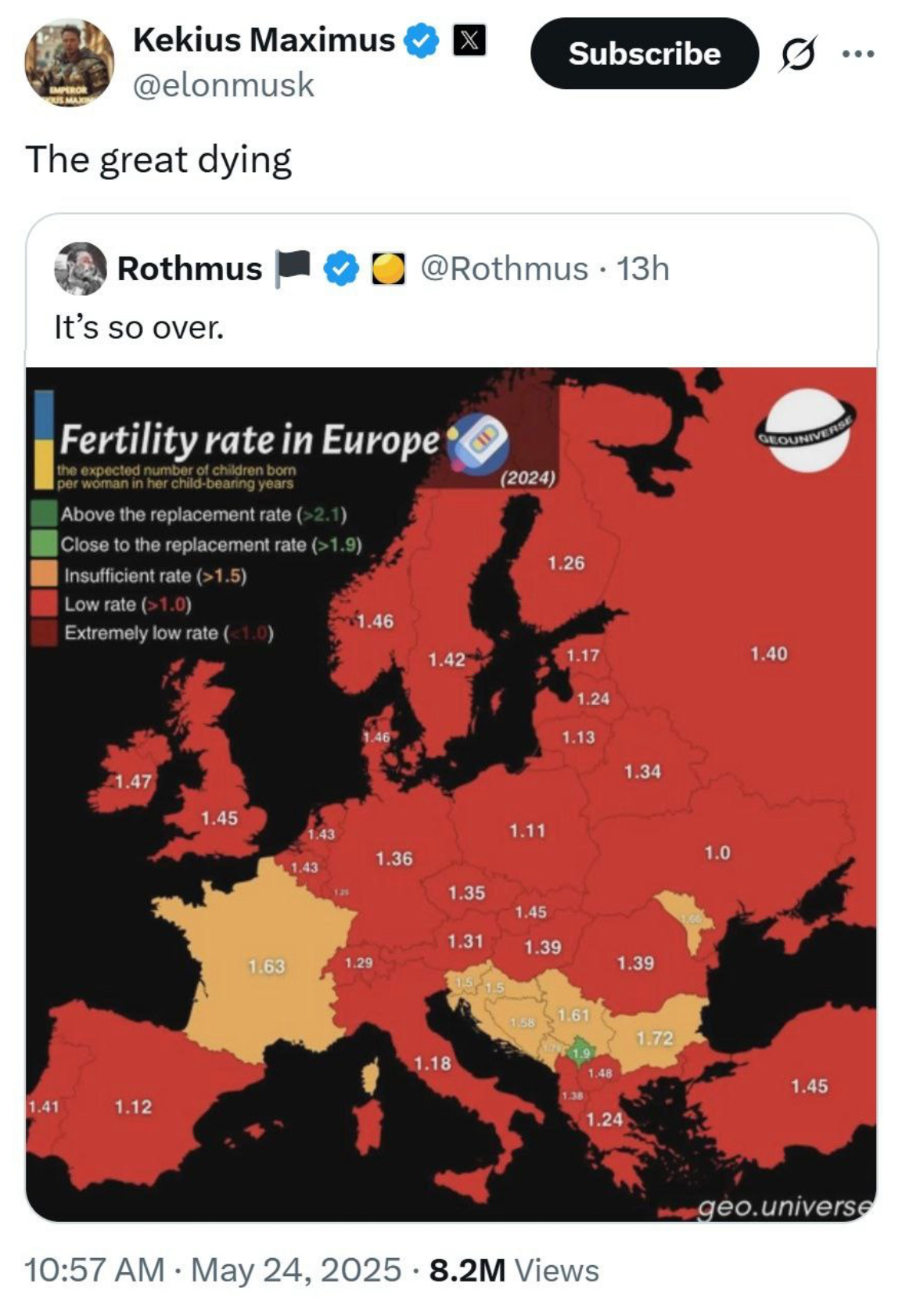Open the quoted post text "It's so over."
The width and height of the screenshot is (902, 1305).
[x=138, y=327]
